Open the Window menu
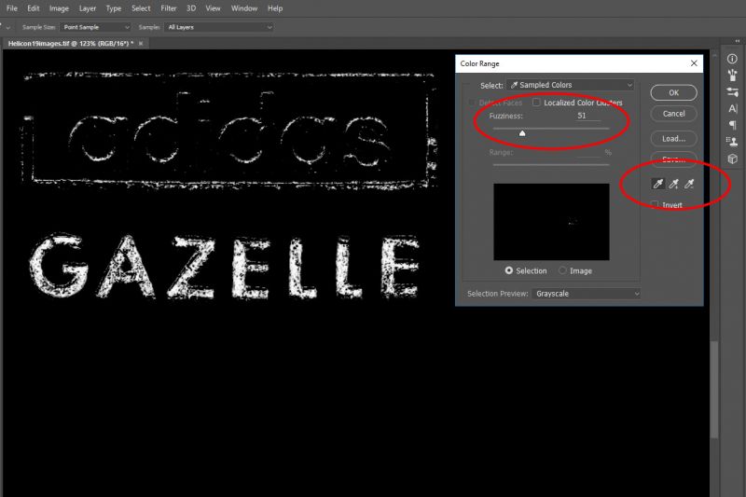This screenshot has height=497, width=746. point(244,8)
